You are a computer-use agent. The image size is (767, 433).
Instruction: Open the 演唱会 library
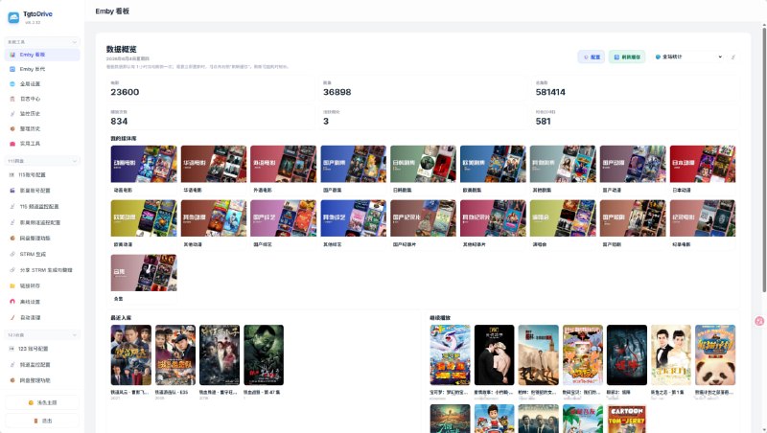[x=563, y=223]
